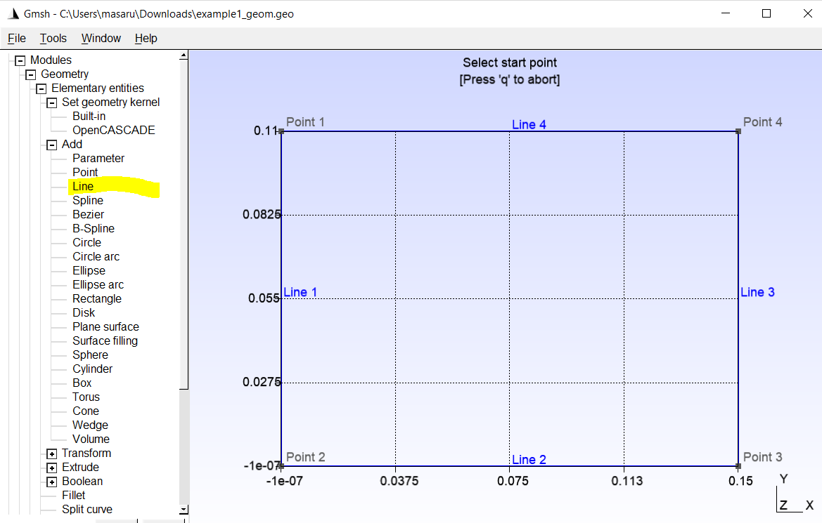
Task: Open the File menu
Action: [17, 38]
